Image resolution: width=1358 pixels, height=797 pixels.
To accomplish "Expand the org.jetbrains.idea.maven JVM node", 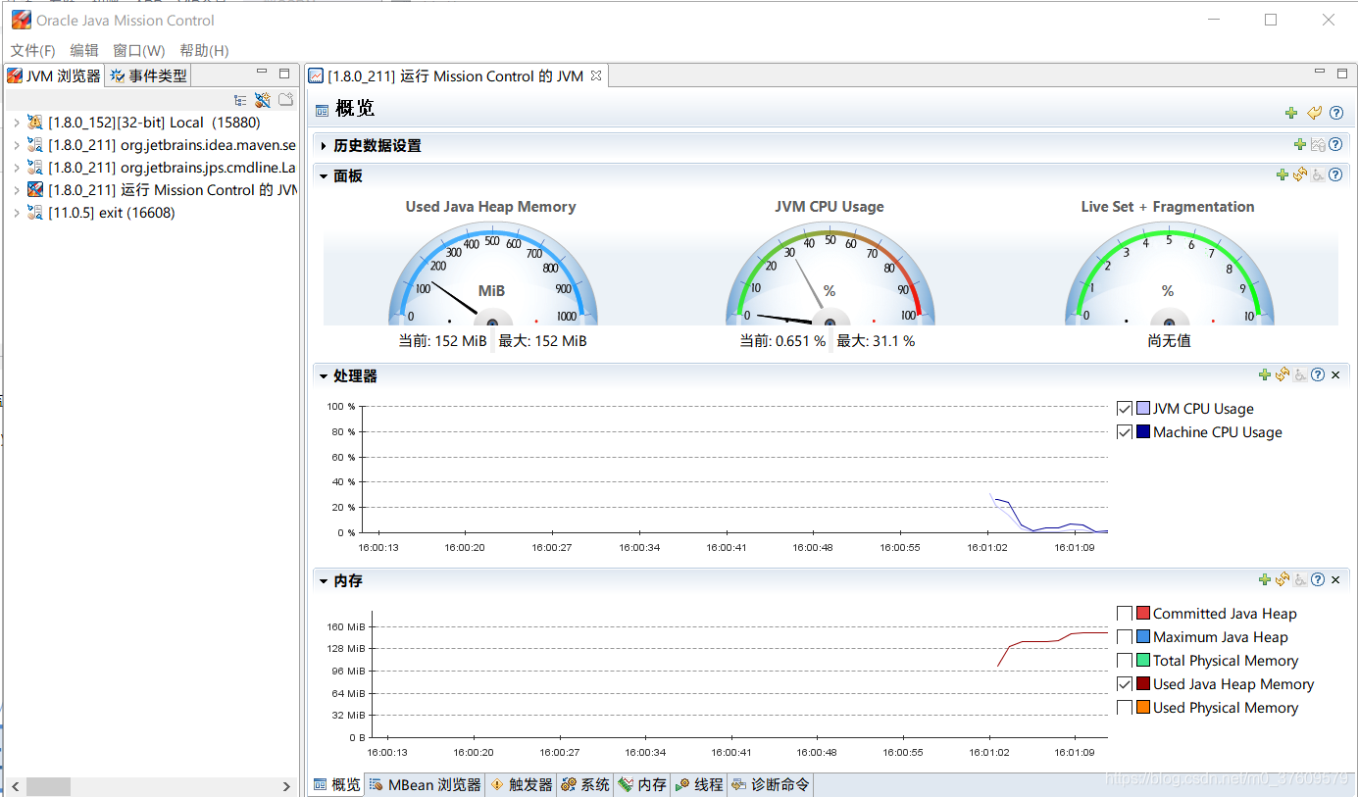I will 17,145.
